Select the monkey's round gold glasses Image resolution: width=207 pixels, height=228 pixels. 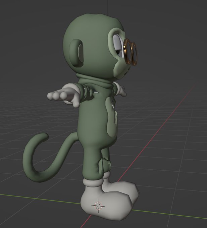pos(131,52)
